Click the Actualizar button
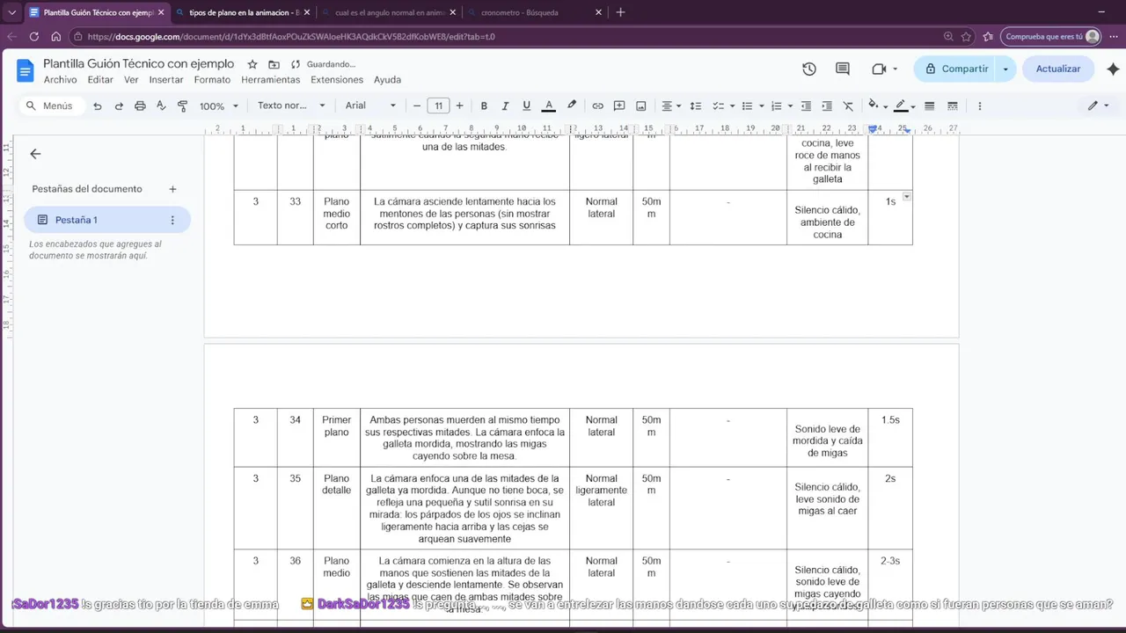The height and width of the screenshot is (633, 1126). (1058, 69)
